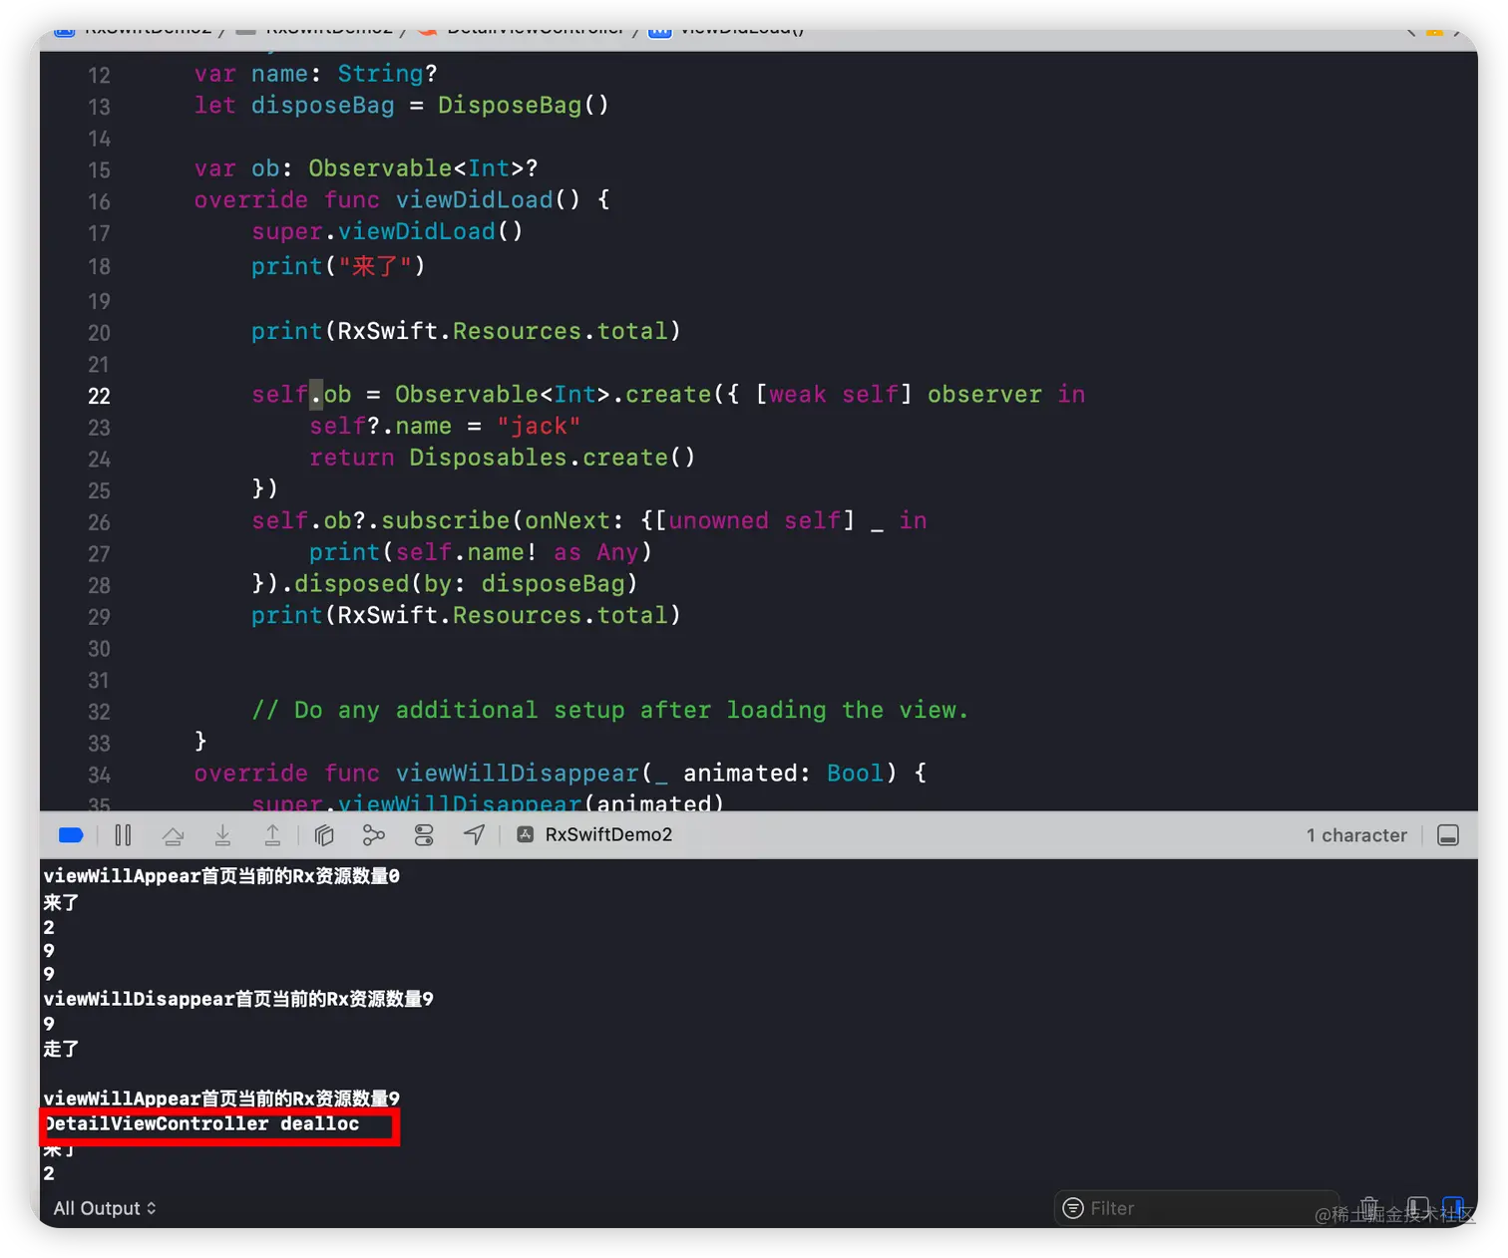Click console output "走了"

[x=61, y=1049]
